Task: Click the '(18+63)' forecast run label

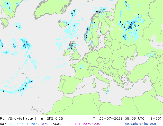Action: 154,119
